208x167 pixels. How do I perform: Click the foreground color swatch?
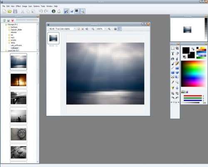pyautogui.click(x=186, y=51)
